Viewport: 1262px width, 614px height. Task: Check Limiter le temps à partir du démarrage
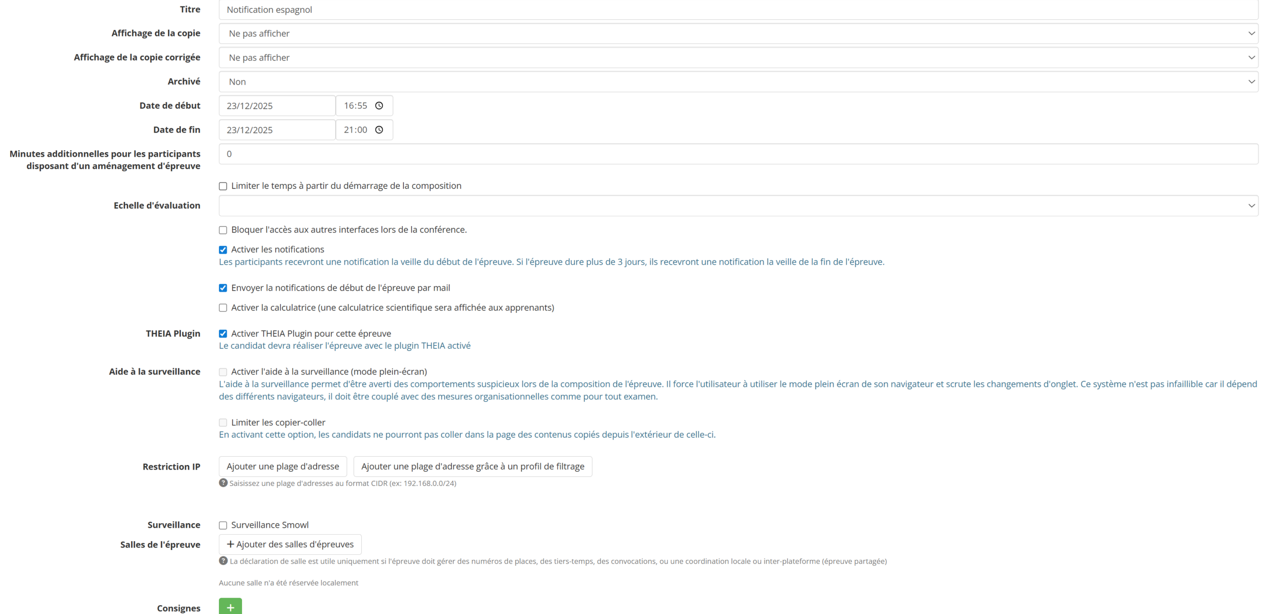(x=223, y=186)
